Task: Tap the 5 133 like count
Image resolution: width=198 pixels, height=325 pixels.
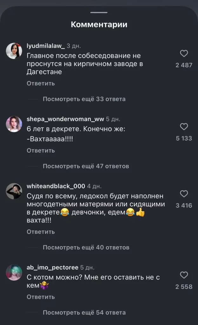Action: pyautogui.click(x=184, y=138)
